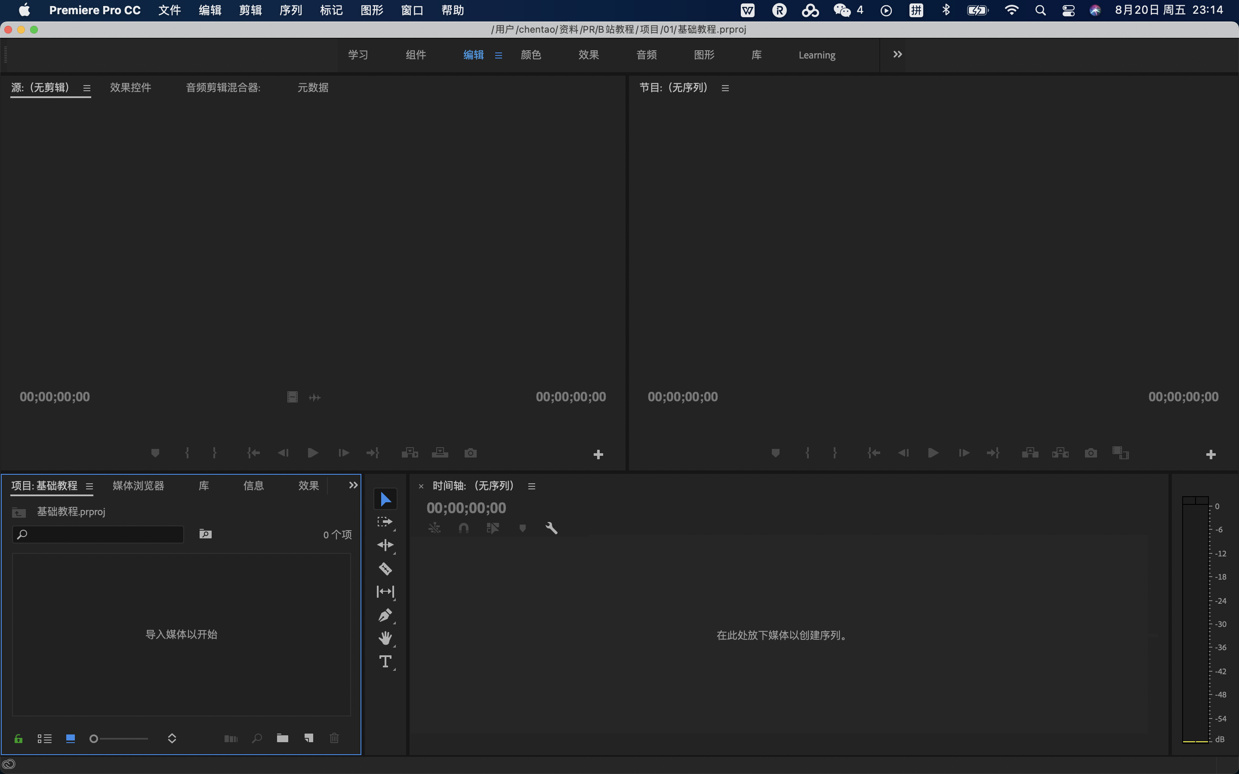Select the Razor tool
The image size is (1239, 774).
(385, 569)
